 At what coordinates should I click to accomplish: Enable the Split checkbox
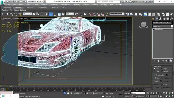tap(163, 85)
